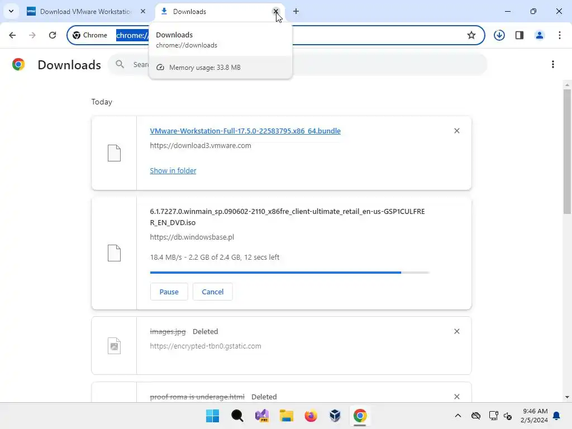Open the clock showing 9:46 AM

tap(535, 416)
